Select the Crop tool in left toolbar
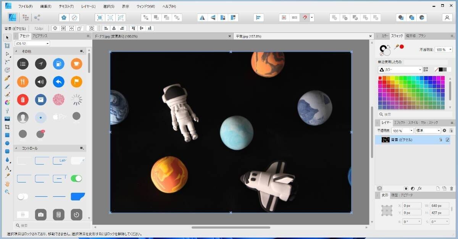This screenshot has height=239, width=458. tap(7, 127)
